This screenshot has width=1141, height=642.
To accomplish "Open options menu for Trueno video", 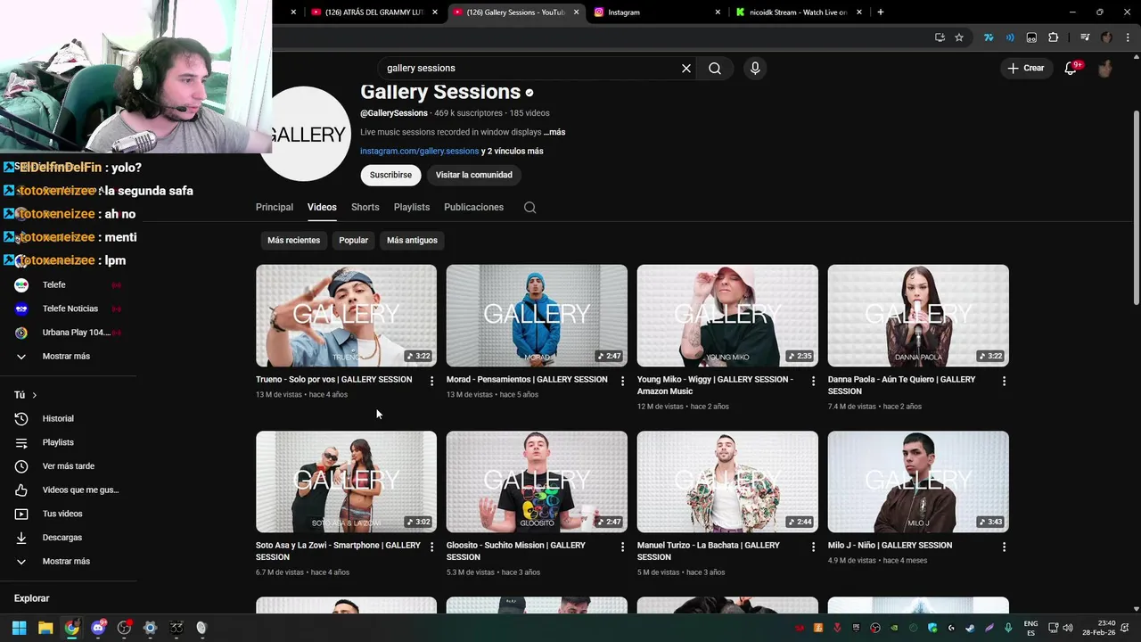I will tap(431, 381).
